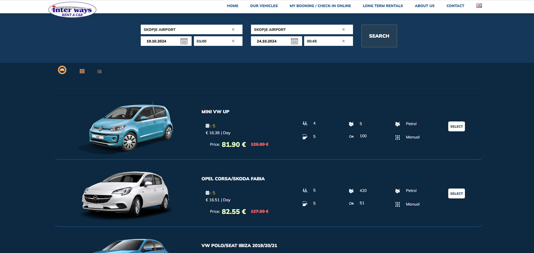Screen dimensions: 534x253
Task: Click the Search button
Action: 379,36
